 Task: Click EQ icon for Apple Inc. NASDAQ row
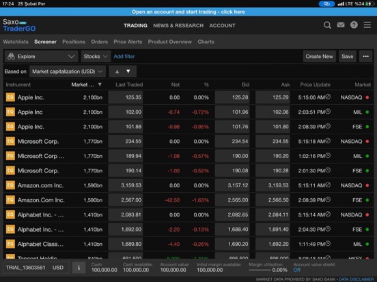10,97
